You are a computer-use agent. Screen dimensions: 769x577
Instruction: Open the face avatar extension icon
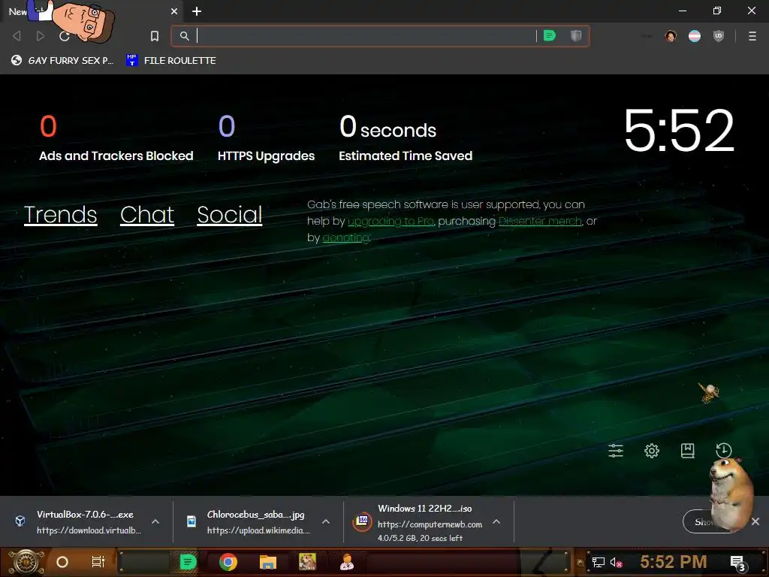pyautogui.click(x=671, y=36)
